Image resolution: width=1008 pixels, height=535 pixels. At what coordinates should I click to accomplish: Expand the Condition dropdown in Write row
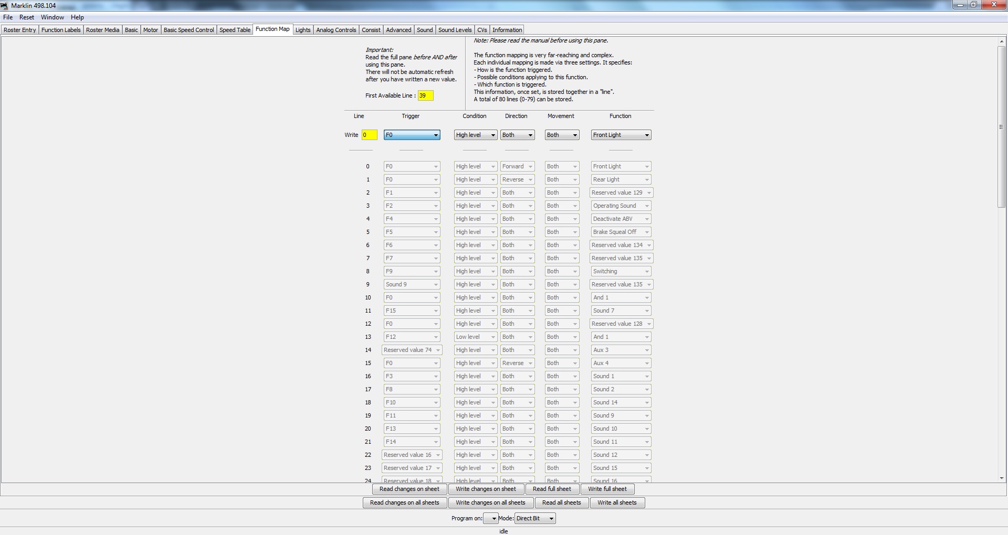point(475,135)
